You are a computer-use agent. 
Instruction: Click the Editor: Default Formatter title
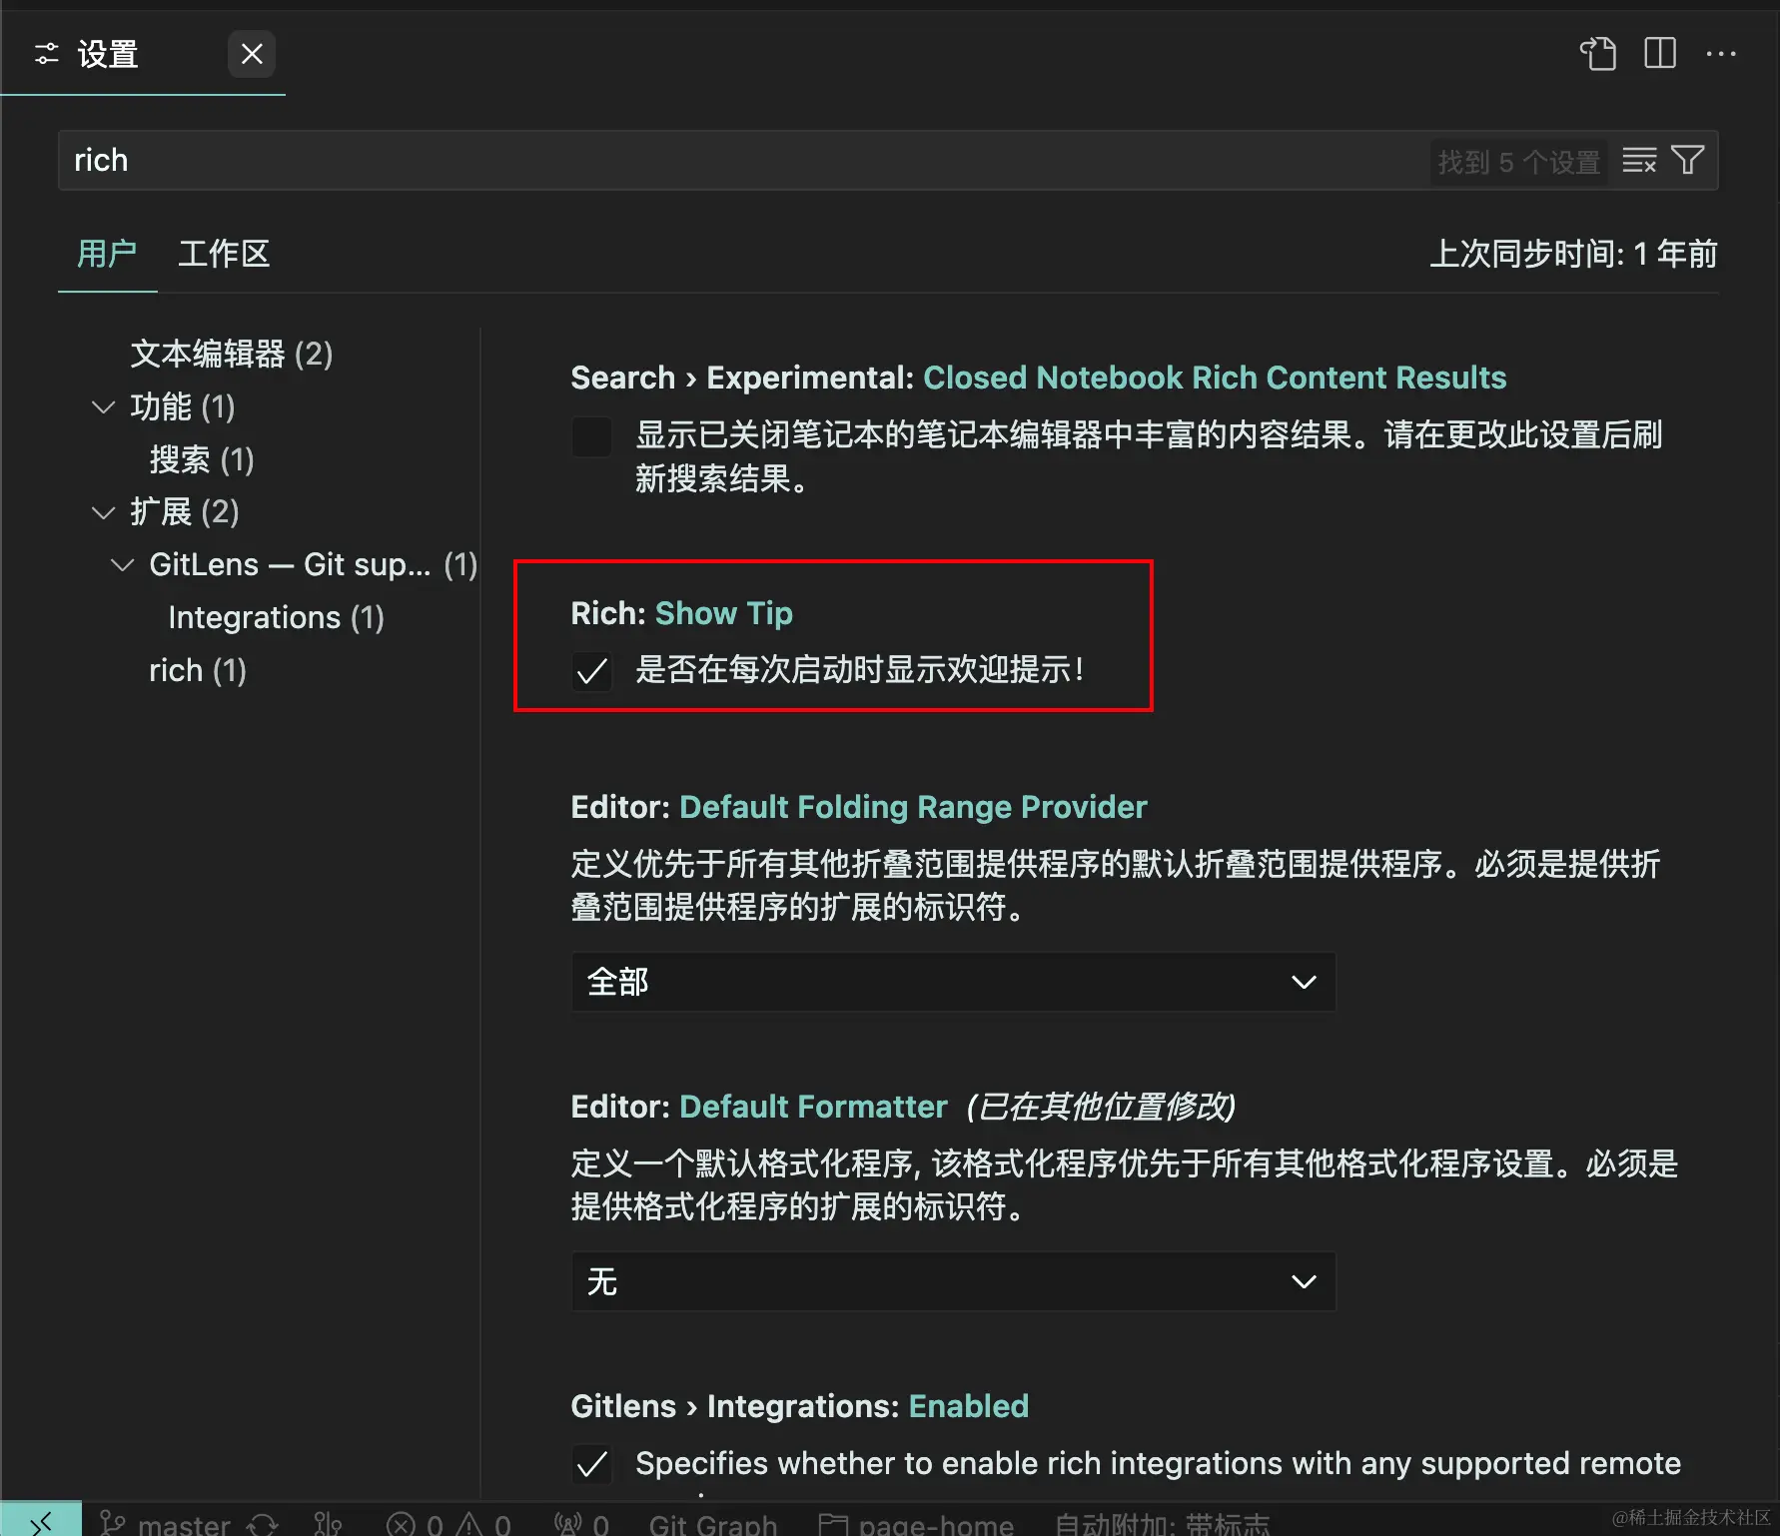coord(759,1107)
